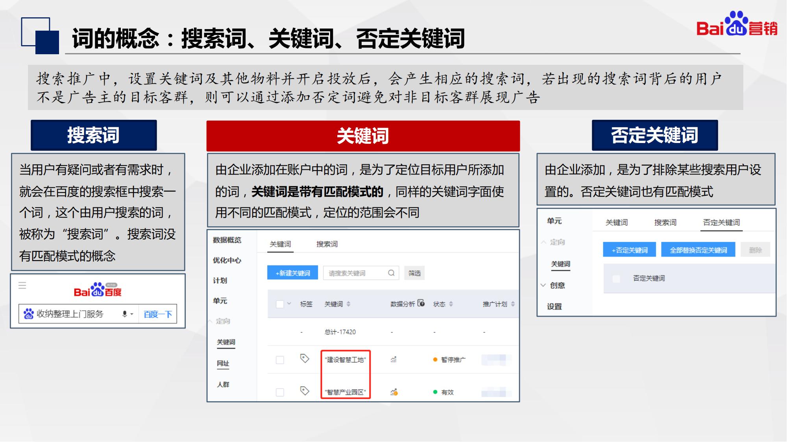
Task: Click the 数据分析 column header
Action: point(402,304)
